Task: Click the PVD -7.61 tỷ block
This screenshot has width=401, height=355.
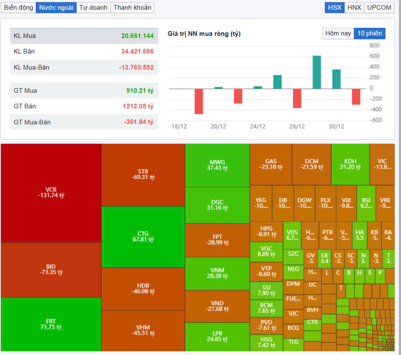Action: [x=266, y=325]
